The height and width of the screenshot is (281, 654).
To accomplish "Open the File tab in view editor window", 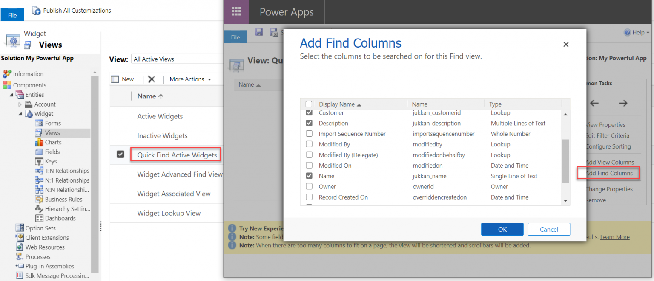I will (235, 37).
